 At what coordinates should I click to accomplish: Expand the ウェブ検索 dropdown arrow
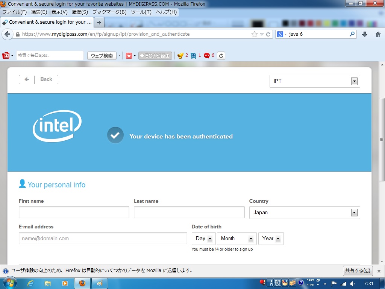click(x=120, y=56)
